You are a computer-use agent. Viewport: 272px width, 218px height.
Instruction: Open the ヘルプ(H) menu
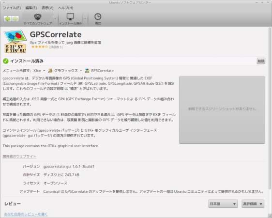[x=65, y=8]
